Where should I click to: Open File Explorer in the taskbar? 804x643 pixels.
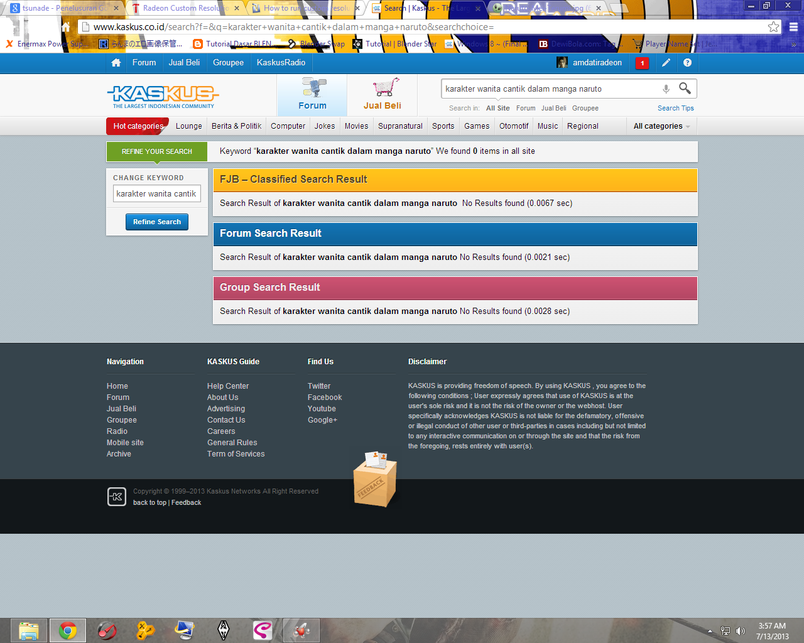pyautogui.click(x=29, y=630)
